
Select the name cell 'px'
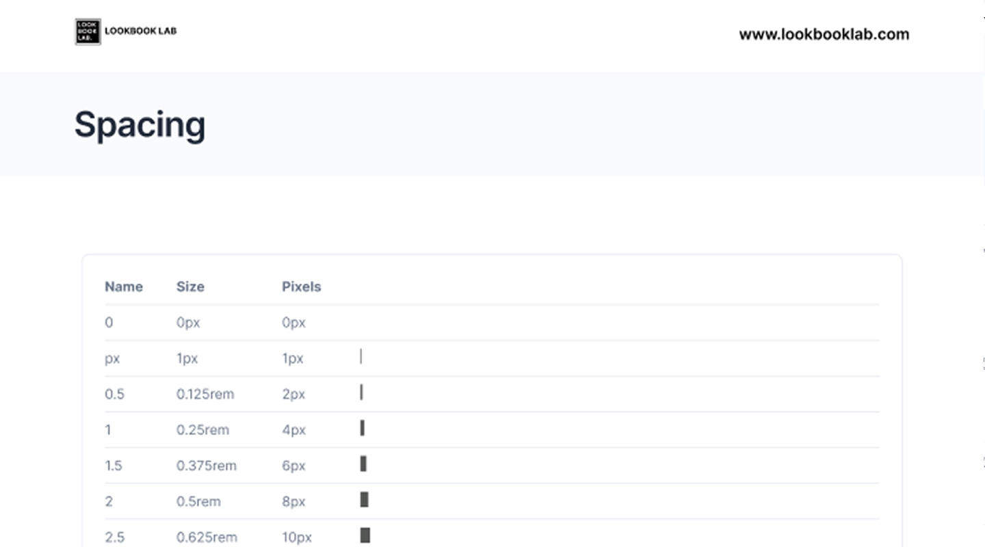(112, 359)
